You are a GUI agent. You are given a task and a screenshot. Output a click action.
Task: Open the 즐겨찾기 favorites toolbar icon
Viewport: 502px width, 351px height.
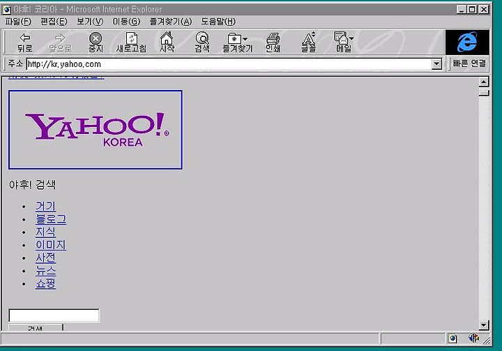pyautogui.click(x=236, y=43)
